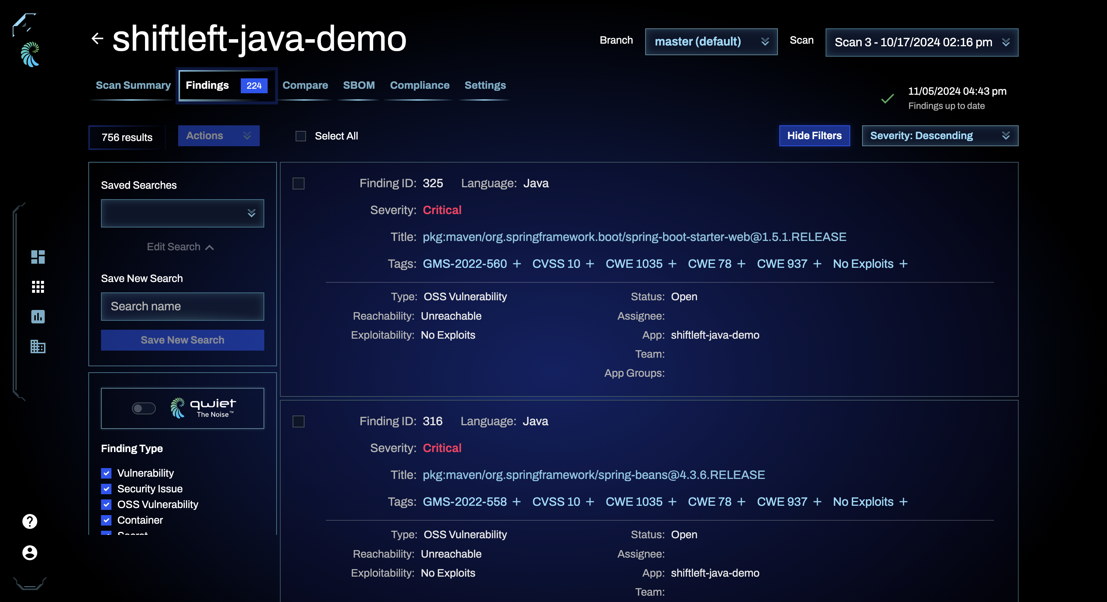
Task: Add the GMS-2022-560 tag via plus icon
Action: [517, 264]
